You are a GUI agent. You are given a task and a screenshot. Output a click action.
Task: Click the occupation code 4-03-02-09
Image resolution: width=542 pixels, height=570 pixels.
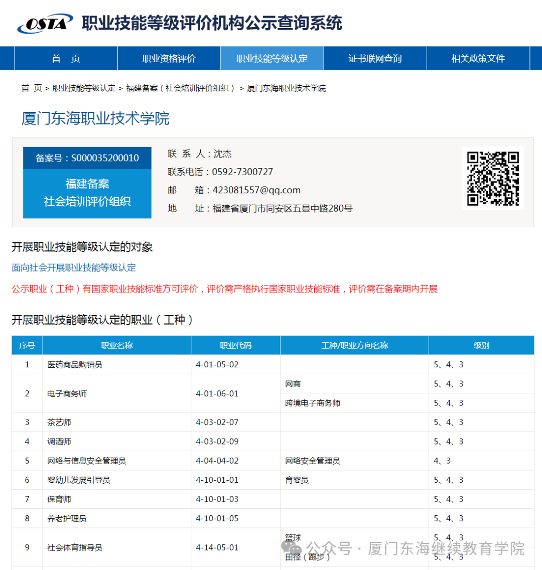pos(217,442)
